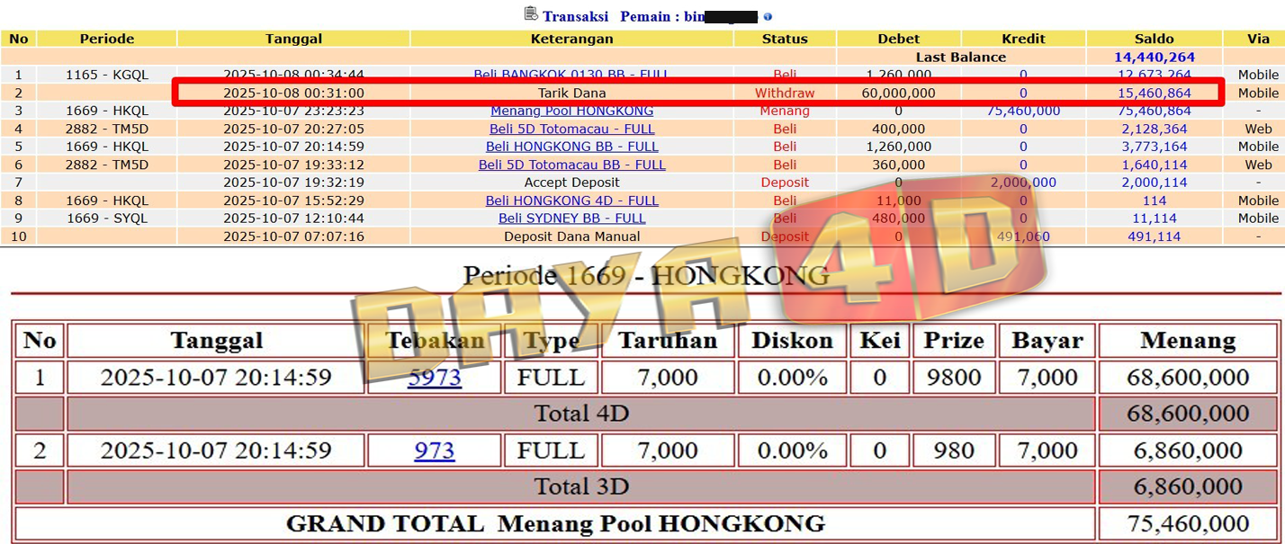Image resolution: width=1285 pixels, height=544 pixels.
Task: Click the Last Balance amount 14,440,264
Action: (1154, 57)
